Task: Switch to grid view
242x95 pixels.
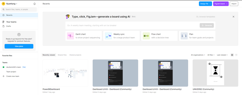Action: pyautogui.click(x=232, y=55)
